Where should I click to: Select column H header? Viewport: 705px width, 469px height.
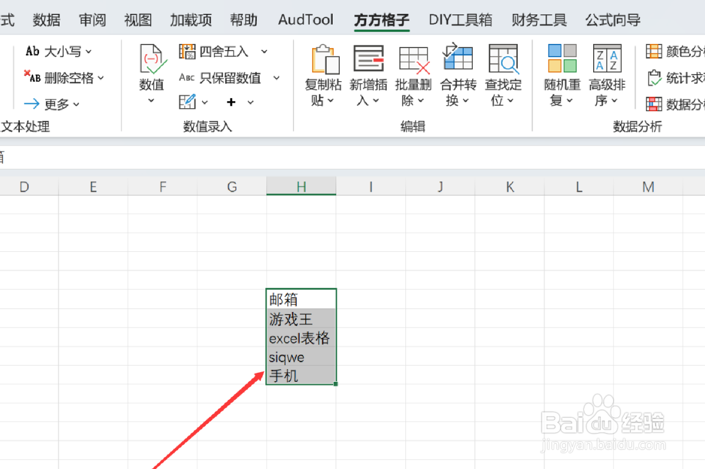pyautogui.click(x=301, y=186)
